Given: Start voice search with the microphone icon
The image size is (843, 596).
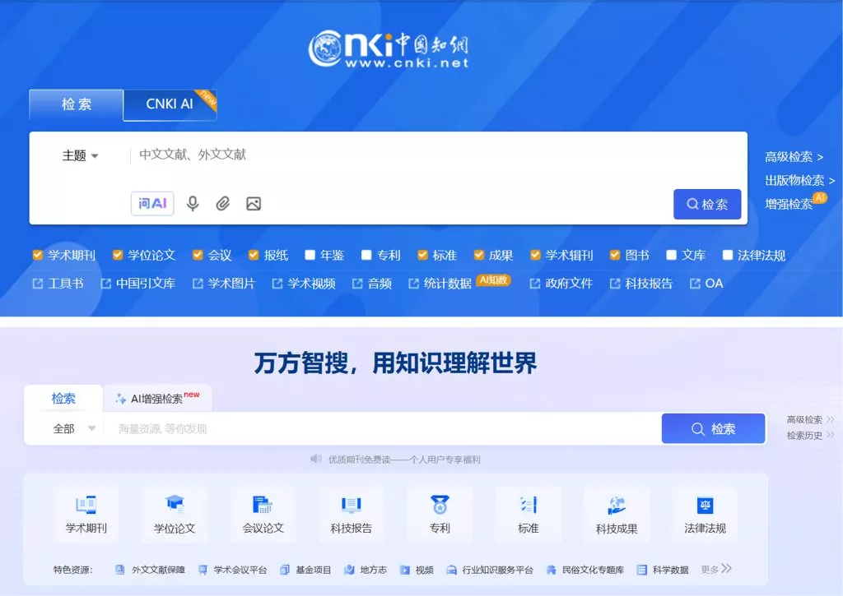Looking at the screenshot, I should pyautogui.click(x=193, y=203).
